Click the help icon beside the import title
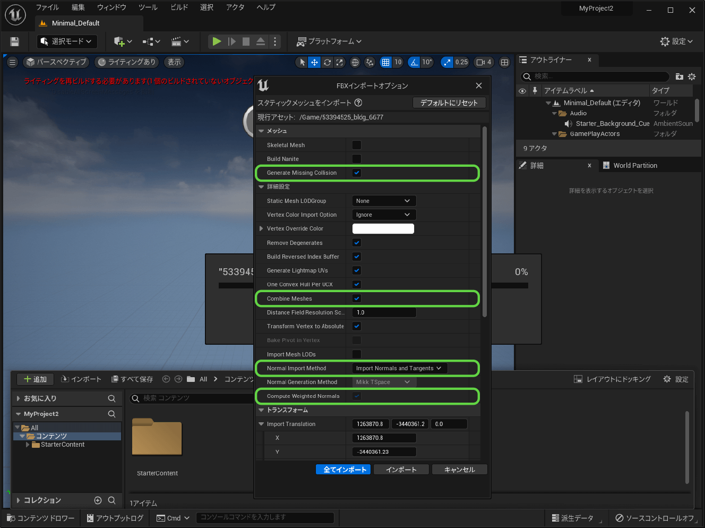 358,103
